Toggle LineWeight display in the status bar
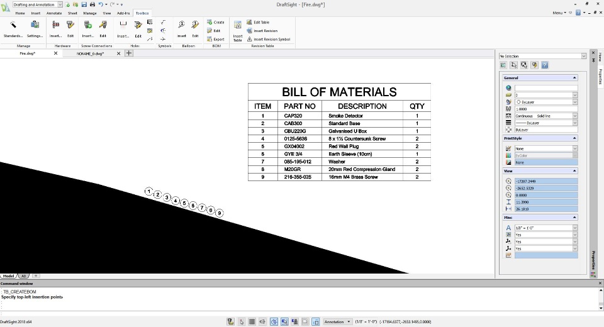This screenshot has height=327, width=604. click(305, 321)
